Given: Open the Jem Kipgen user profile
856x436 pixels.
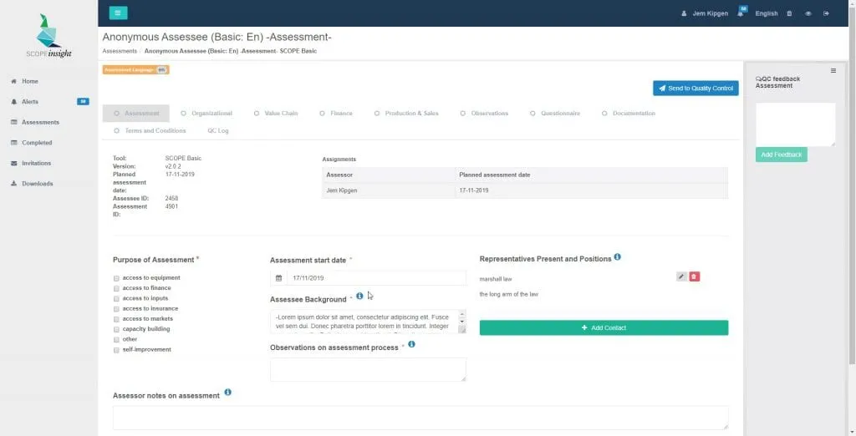Looking at the screenshot, I should point(704,13).
